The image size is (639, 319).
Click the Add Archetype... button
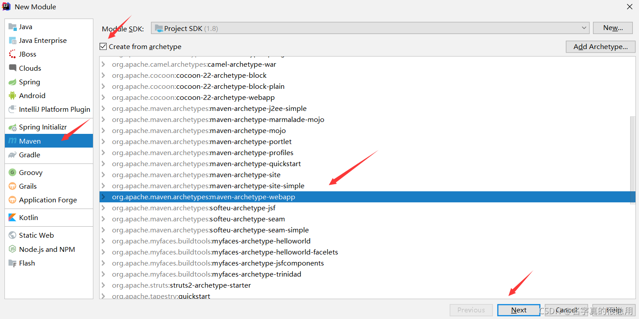[x=601, y=47]
